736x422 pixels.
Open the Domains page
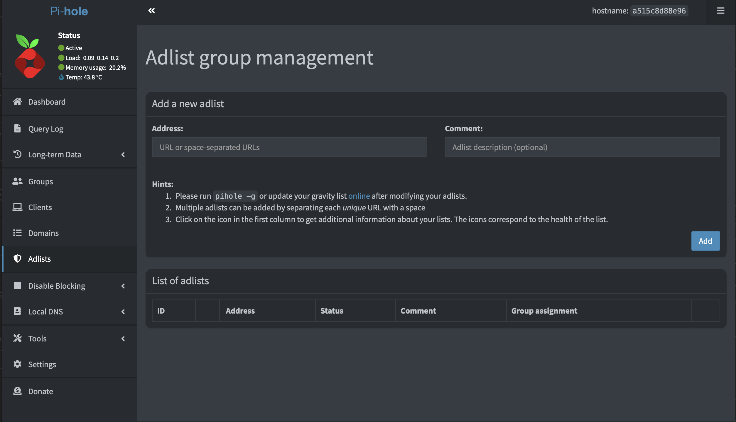69,233
